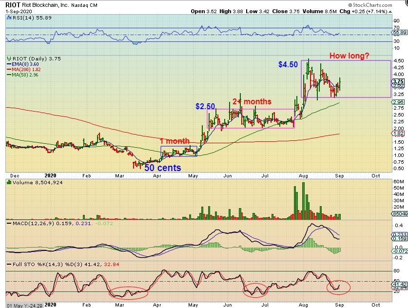Click the -0.072 histogram value in the MACD label
This screenshot has width=408, height=308.
[x=104, y=224]
